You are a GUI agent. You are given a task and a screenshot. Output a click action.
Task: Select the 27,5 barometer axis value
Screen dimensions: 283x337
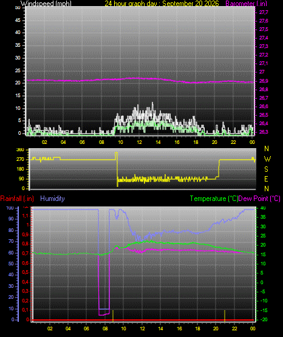(x=264, y=29)
